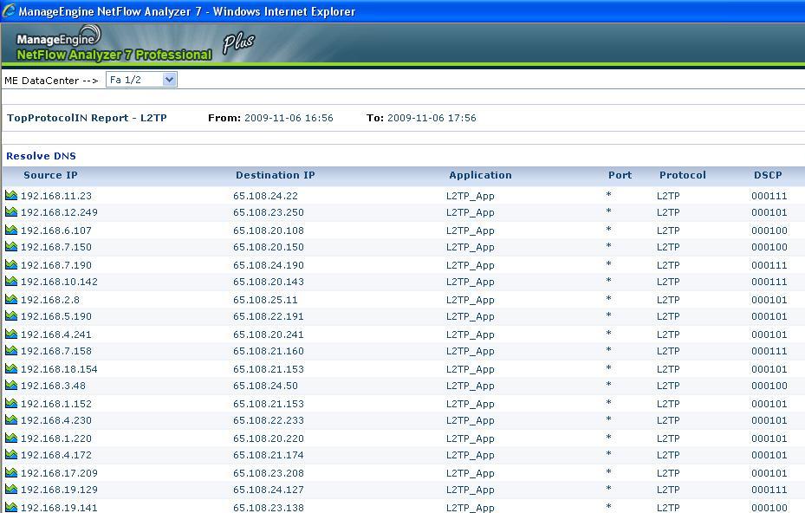
Task: Sort by the Destination IP column header
Action: pos(275,175)
